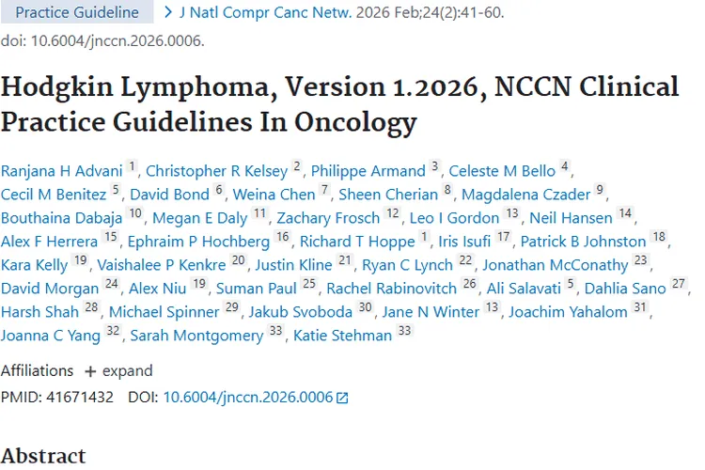705x470 pixels.
Task: Open Celeste M Bello's author page
Action: pos(502,170)
